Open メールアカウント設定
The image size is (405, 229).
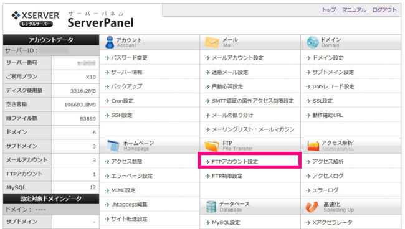(x=237, y=58)
